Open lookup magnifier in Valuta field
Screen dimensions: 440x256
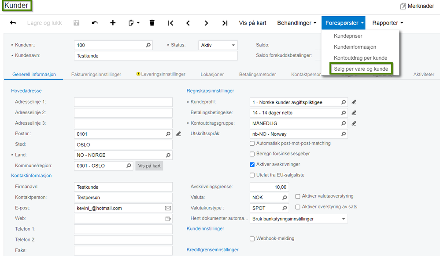tap(285, 198)
